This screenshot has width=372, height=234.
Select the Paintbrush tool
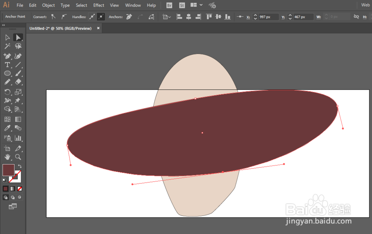18,73
